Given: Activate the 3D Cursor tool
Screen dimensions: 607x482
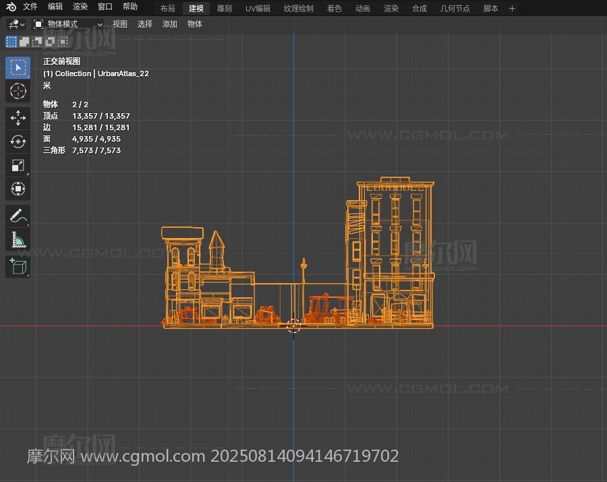Looking at the screenshot, I should pyautogui.click(x=18, y=91).
